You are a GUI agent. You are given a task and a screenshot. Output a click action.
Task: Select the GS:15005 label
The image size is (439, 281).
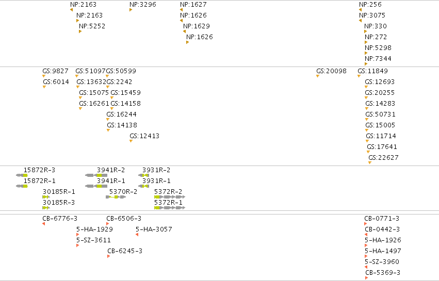click(x=380, y=125)
